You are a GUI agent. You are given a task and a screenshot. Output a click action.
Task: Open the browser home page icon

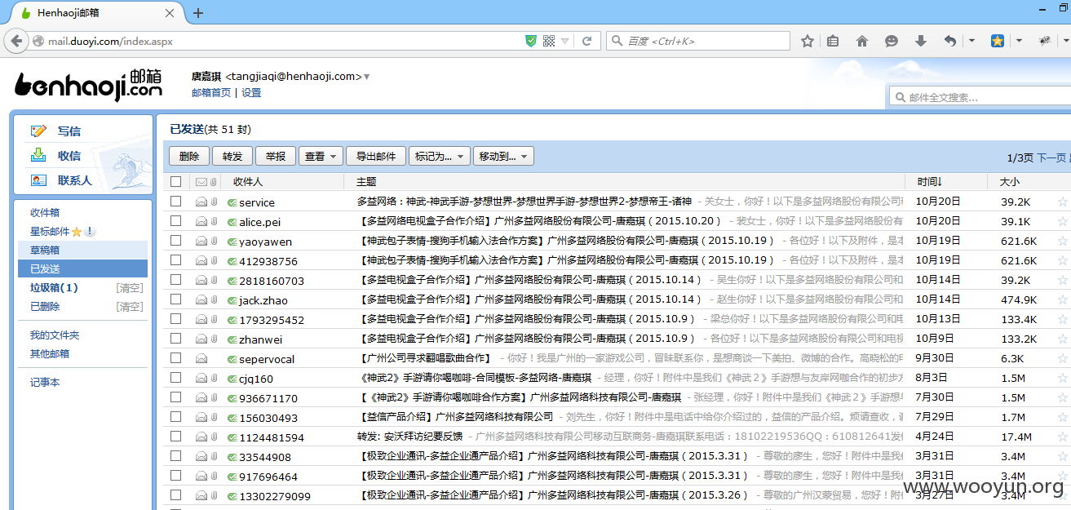862,41
